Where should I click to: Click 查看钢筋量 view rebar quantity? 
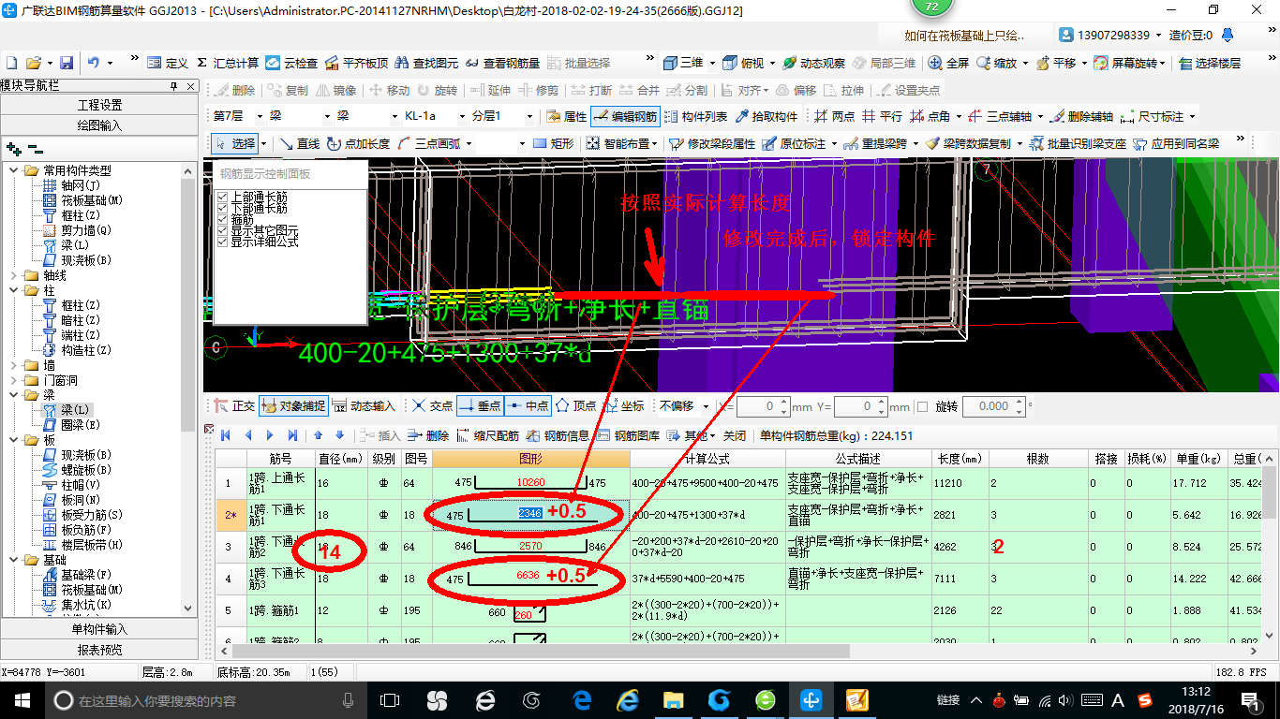(502, 63)
